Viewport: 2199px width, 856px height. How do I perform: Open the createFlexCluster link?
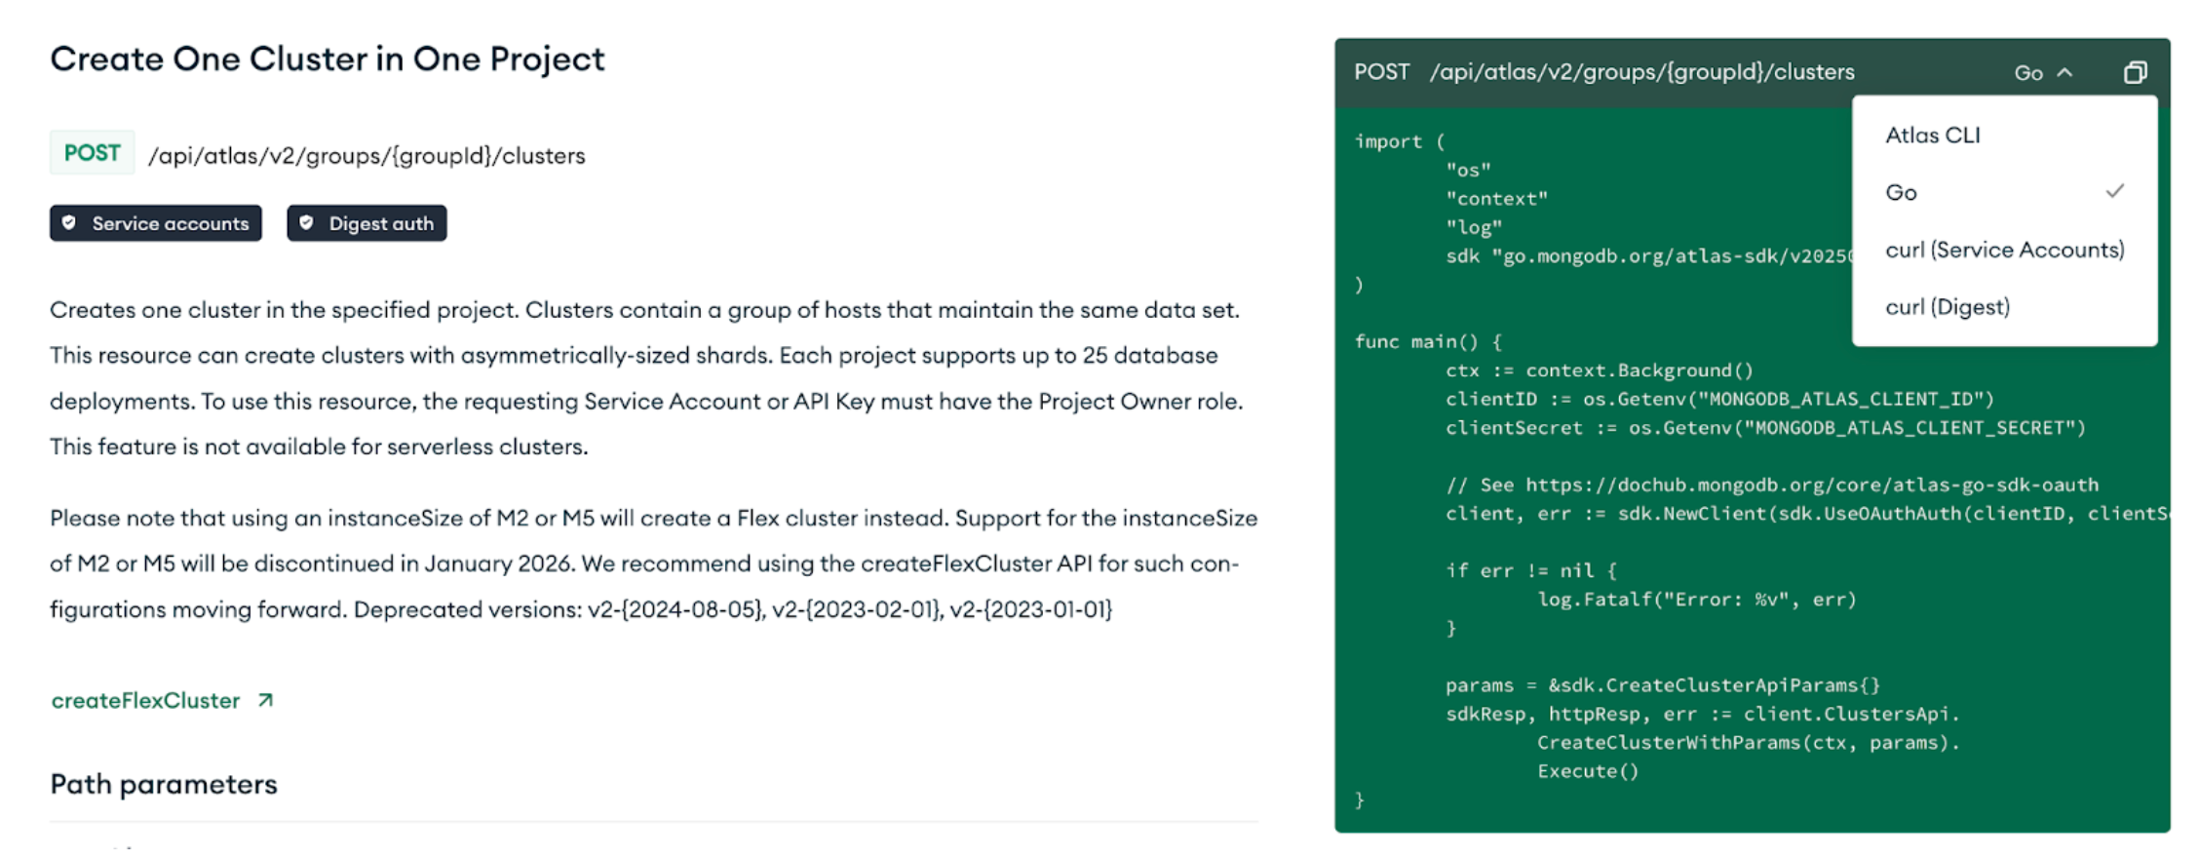(145, 700)
